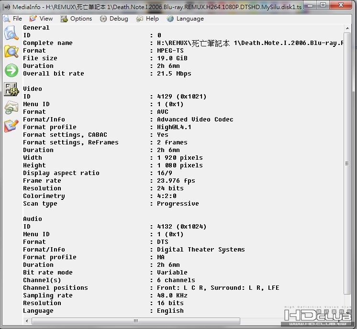Click the View menu pencil icon
Screen dimensions: 357x329
33,19
